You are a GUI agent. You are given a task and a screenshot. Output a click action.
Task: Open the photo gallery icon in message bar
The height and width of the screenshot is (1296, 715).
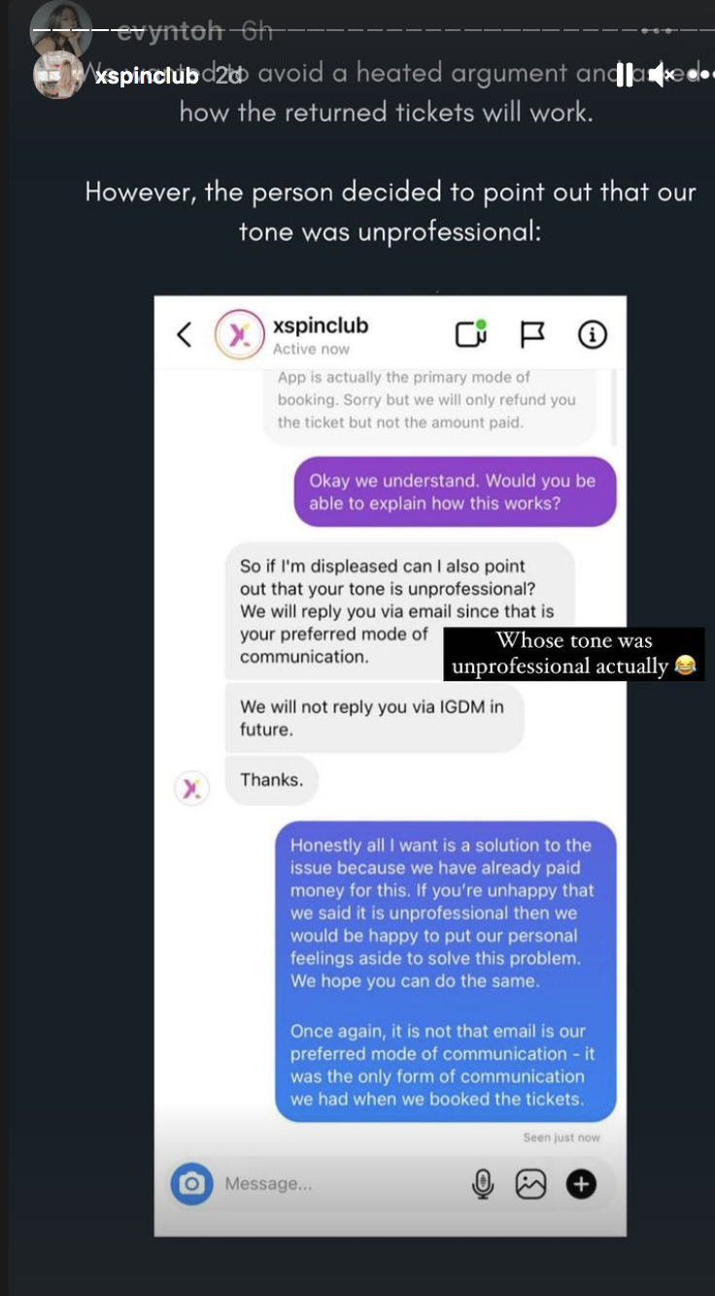(530, 1183)
